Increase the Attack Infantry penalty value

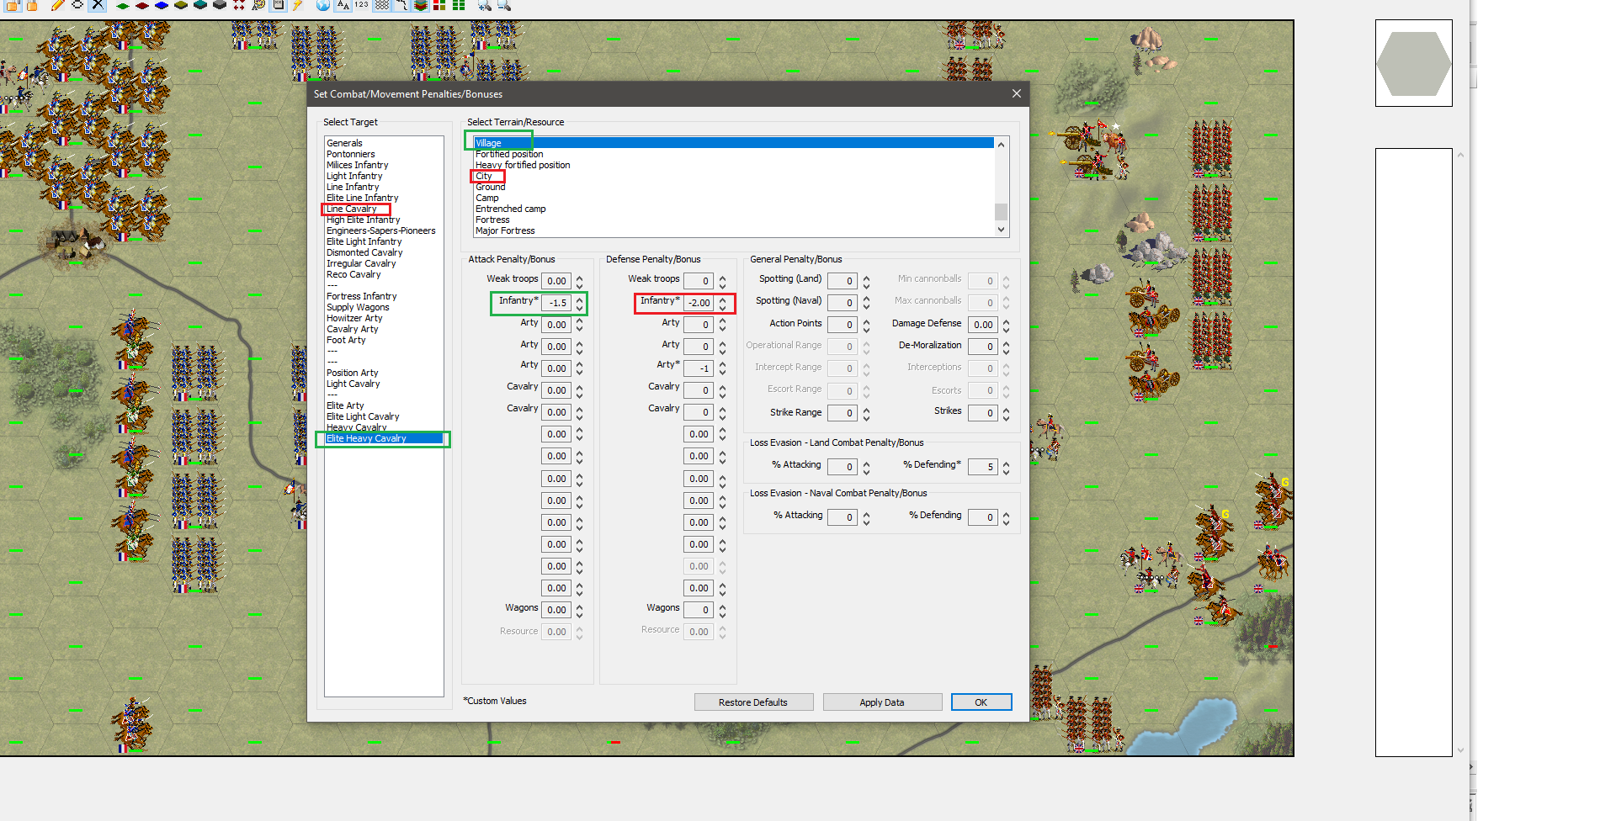click(x=579, y=299)
